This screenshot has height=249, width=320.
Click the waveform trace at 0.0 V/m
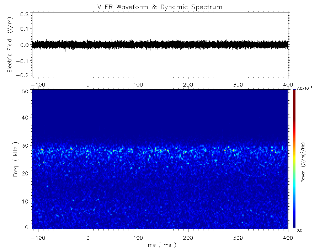pos(160,45)
